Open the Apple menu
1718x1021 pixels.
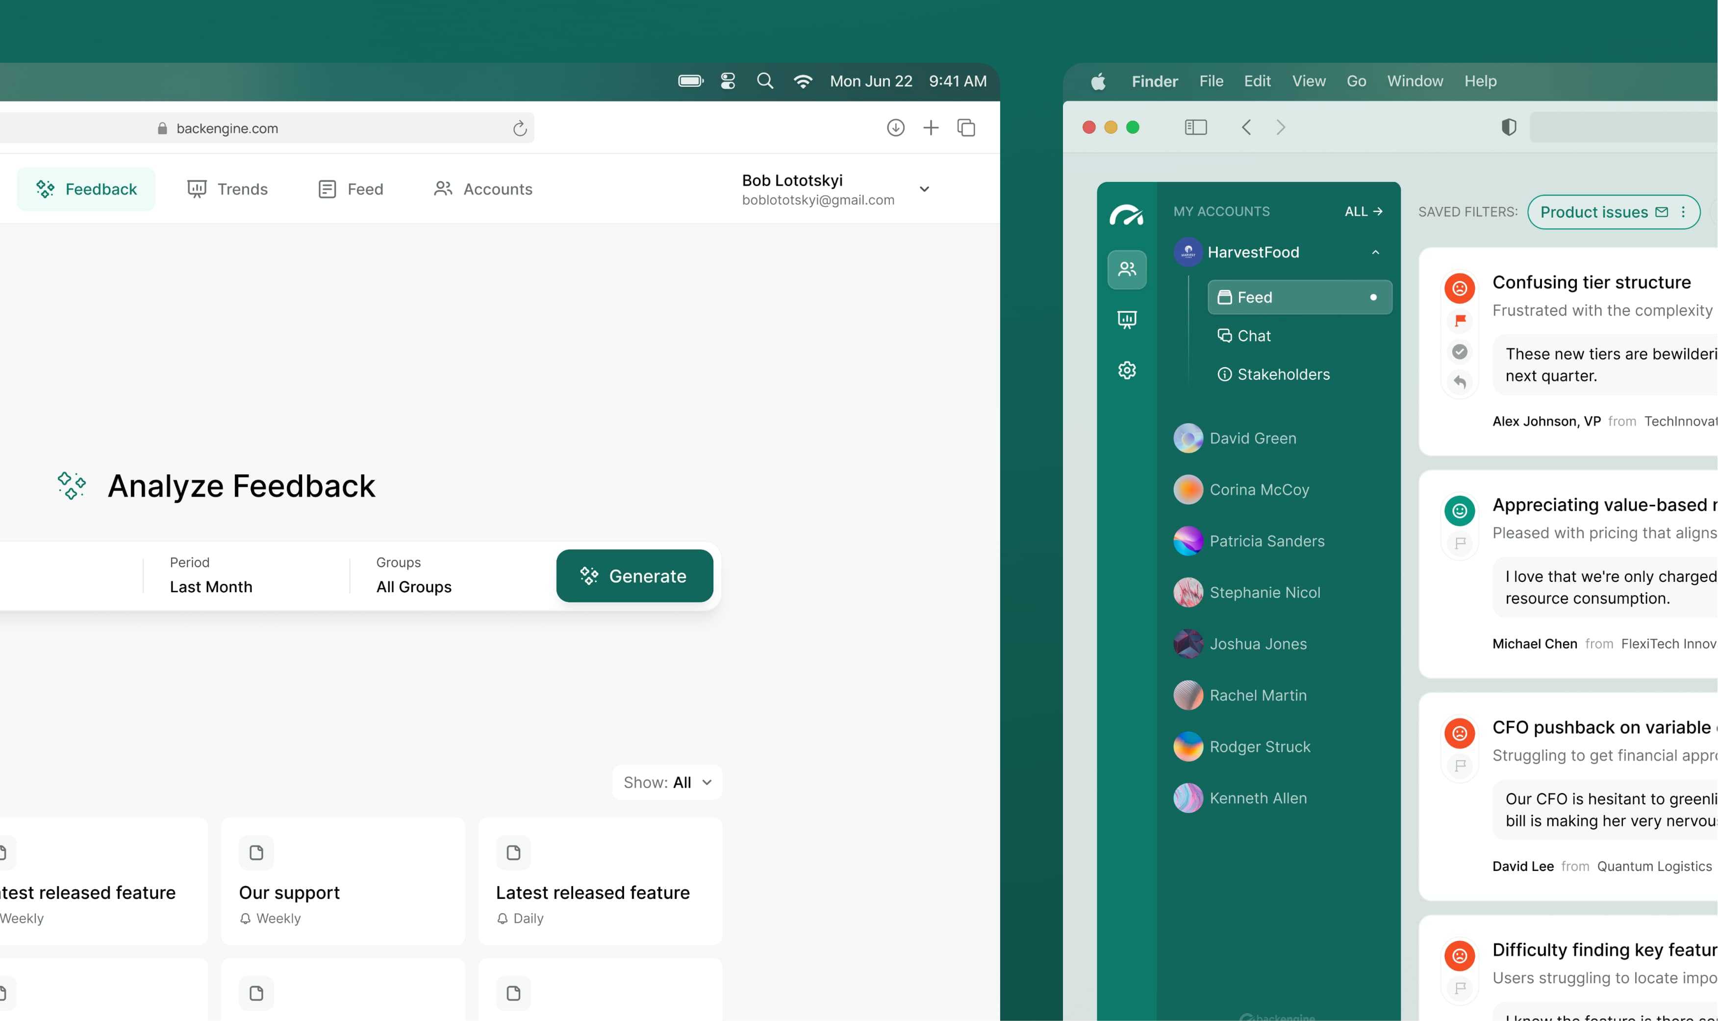[x=1098, y=81]
